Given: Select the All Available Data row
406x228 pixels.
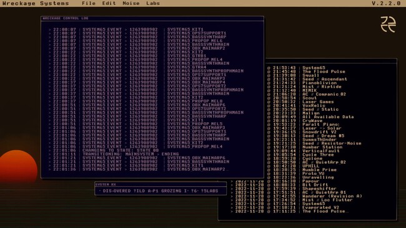Looking at the screenshot, I should tap(310, 116).
